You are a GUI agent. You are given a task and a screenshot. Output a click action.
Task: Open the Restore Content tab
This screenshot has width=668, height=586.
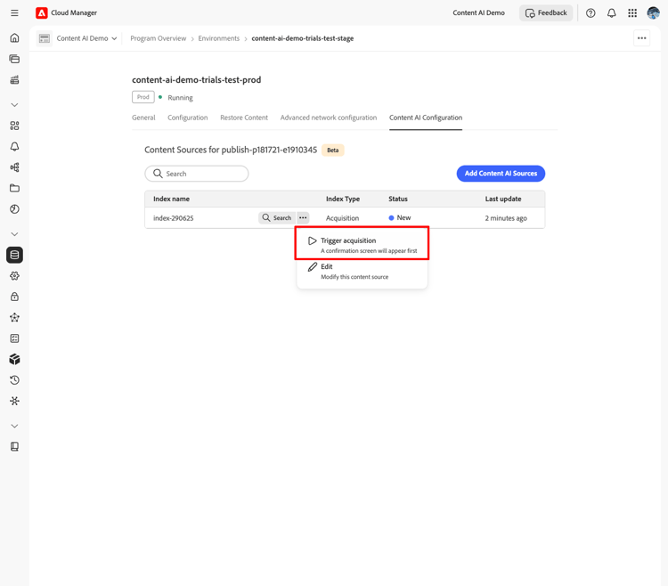click(x=244, y=118)
